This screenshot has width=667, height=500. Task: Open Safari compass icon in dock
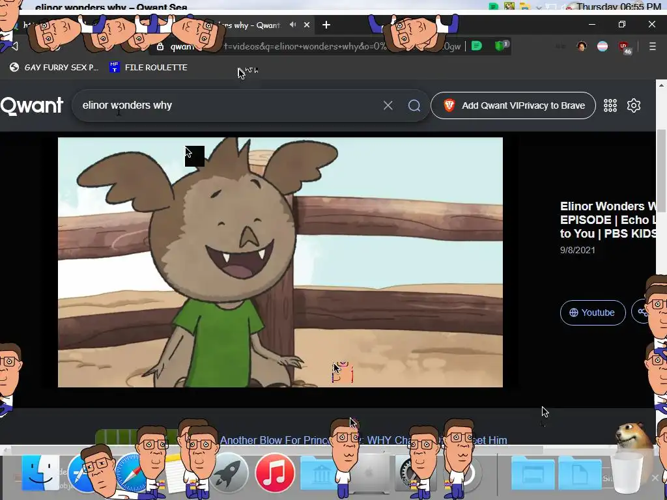tap(131, 473)
